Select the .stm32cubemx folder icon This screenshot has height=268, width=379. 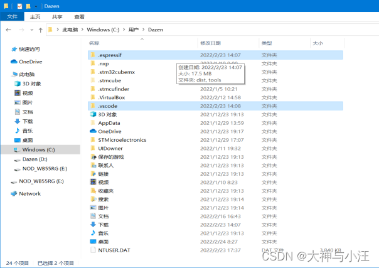coord(93,72)
